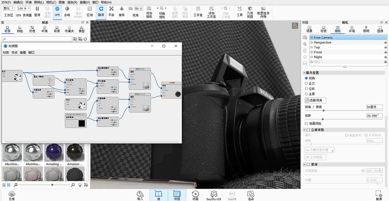The height and width of the screenshot is (201, 389).
Task: Switch to the 环境 tab in project panel
Action: tap(352, 29)
